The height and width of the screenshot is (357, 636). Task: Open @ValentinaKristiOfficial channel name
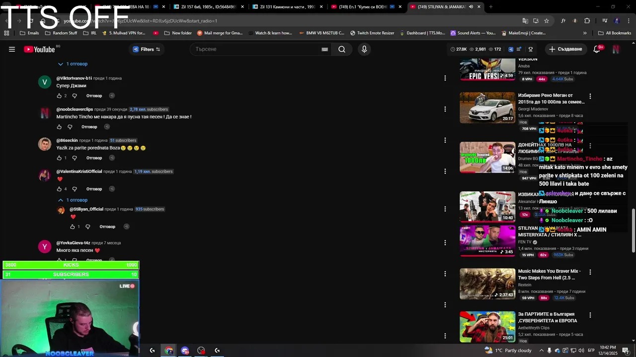pos(79,172)
